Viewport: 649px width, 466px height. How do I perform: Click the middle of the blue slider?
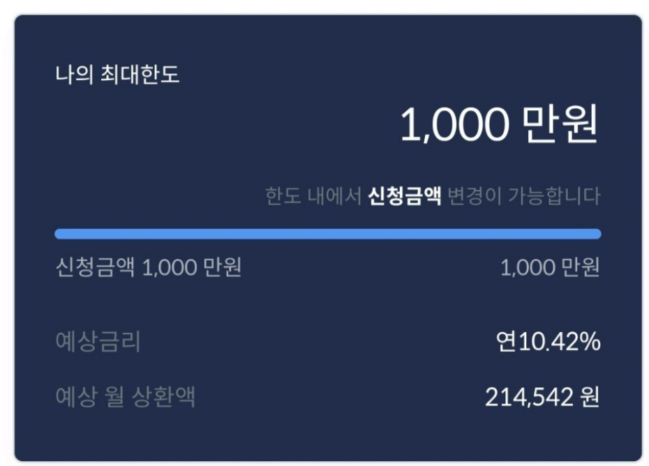pos(327,234)
